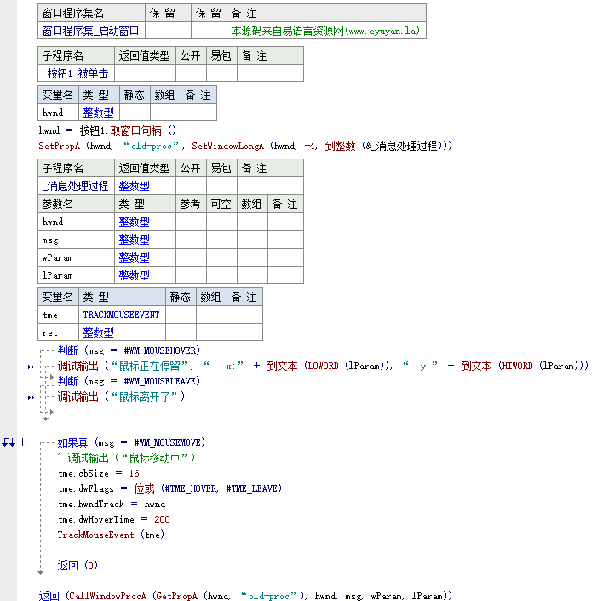Click the 整数型 type in lParam parameter row
Viewport: 603px width, 601px height.
tap(134, 275)
